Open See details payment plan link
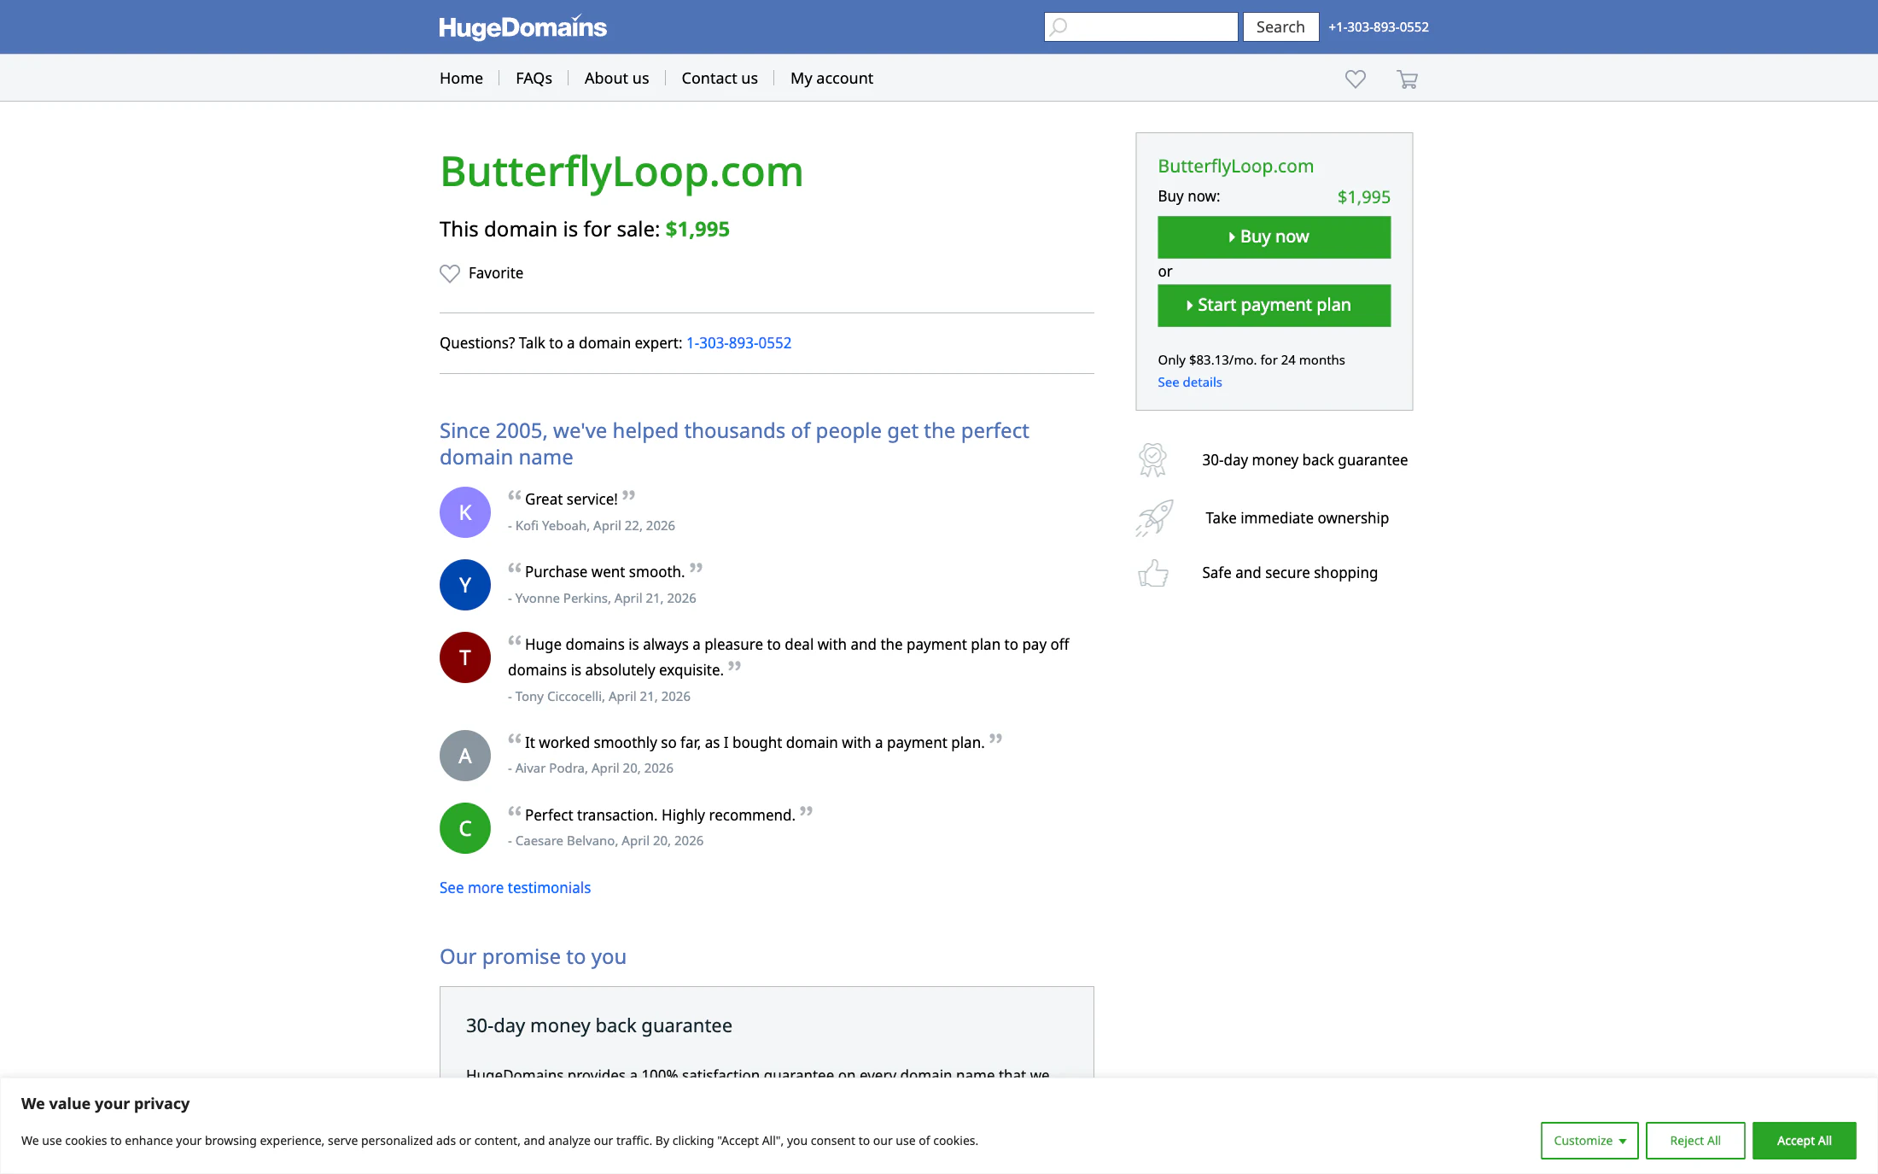The width and height of the screenshot is (1878, 1174). [x=1189, y=383]
